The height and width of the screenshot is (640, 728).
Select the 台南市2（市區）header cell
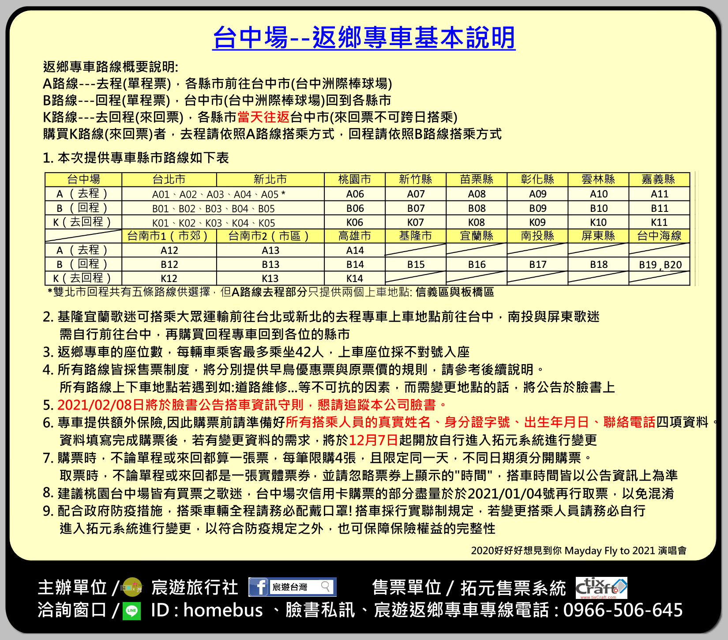click(x=270, y=236)
